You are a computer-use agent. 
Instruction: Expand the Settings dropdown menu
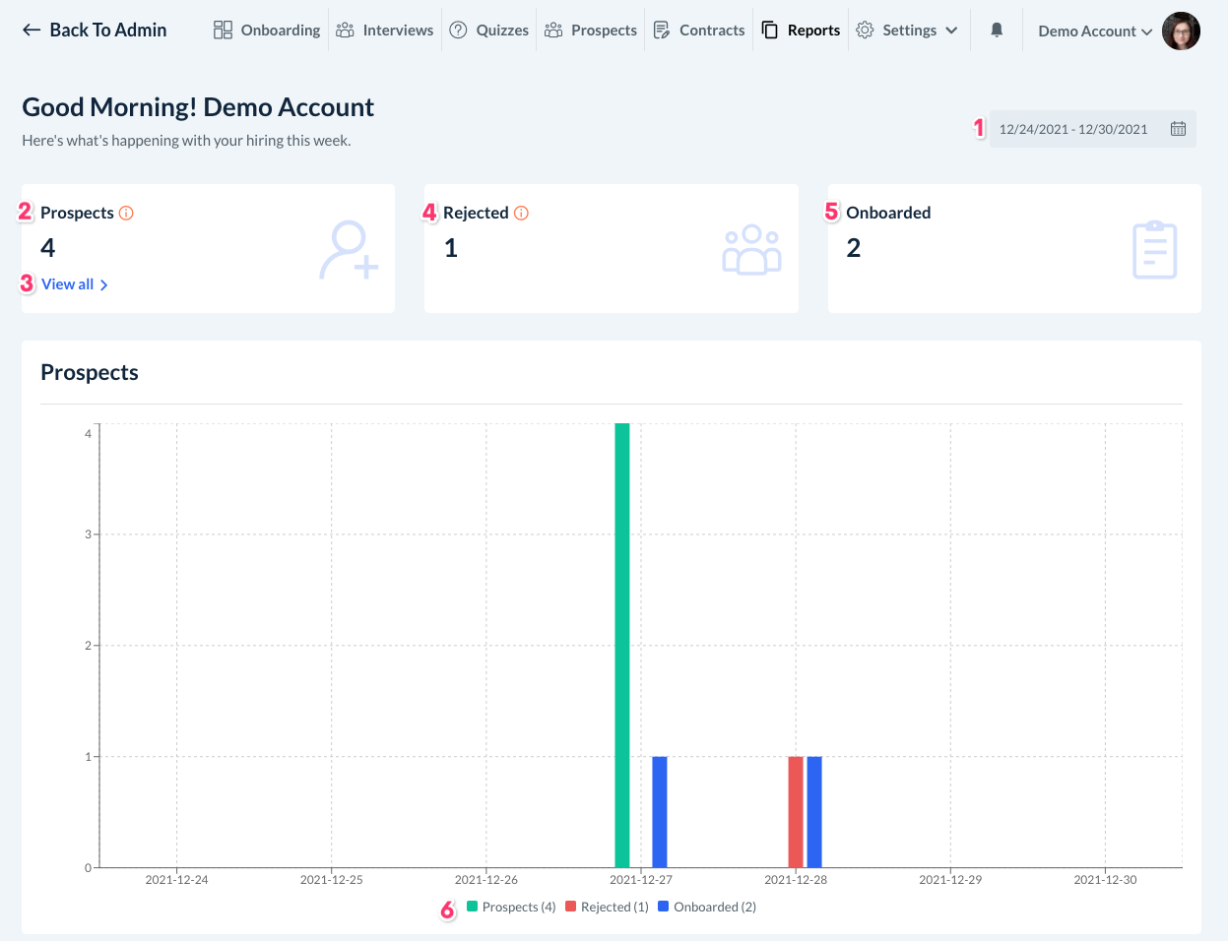tap(906, 31)
